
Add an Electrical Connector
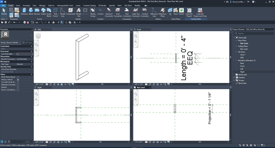pyautogui.click(x=109, y=12)
